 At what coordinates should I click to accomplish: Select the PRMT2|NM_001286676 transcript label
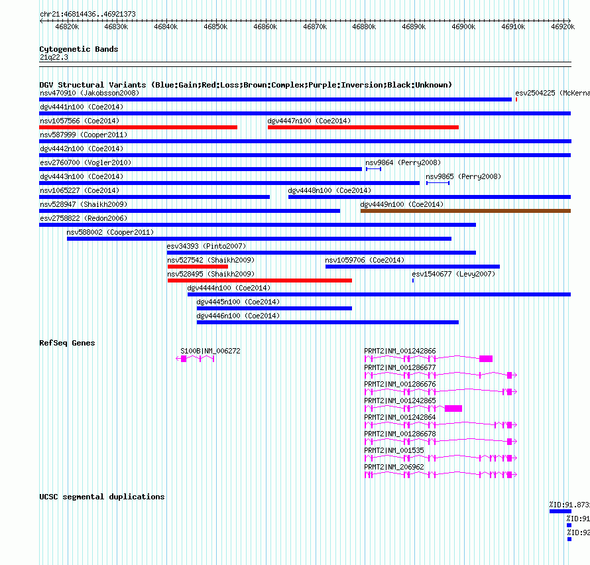400,384
